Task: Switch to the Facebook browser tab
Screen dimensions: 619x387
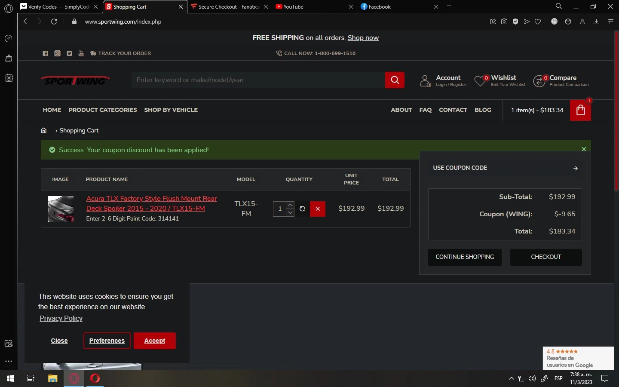Action: pyautogui.click(x=399, y=6)
